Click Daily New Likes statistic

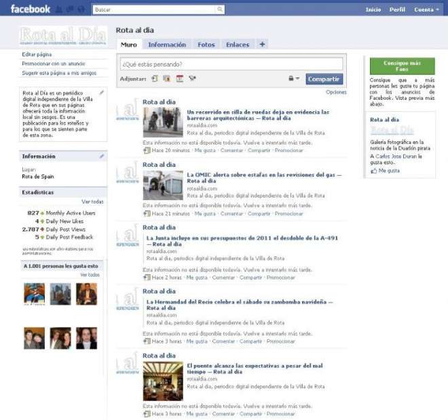[59, 221]
